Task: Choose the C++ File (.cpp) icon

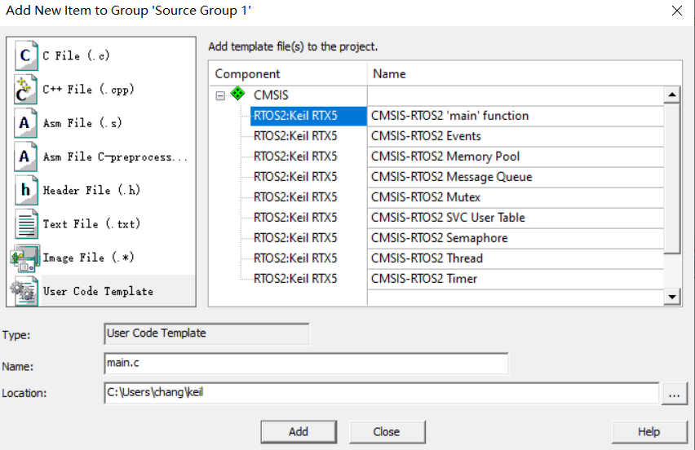Action: [25, 89]
